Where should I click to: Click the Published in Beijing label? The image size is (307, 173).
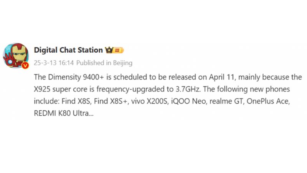click(104, 62)
